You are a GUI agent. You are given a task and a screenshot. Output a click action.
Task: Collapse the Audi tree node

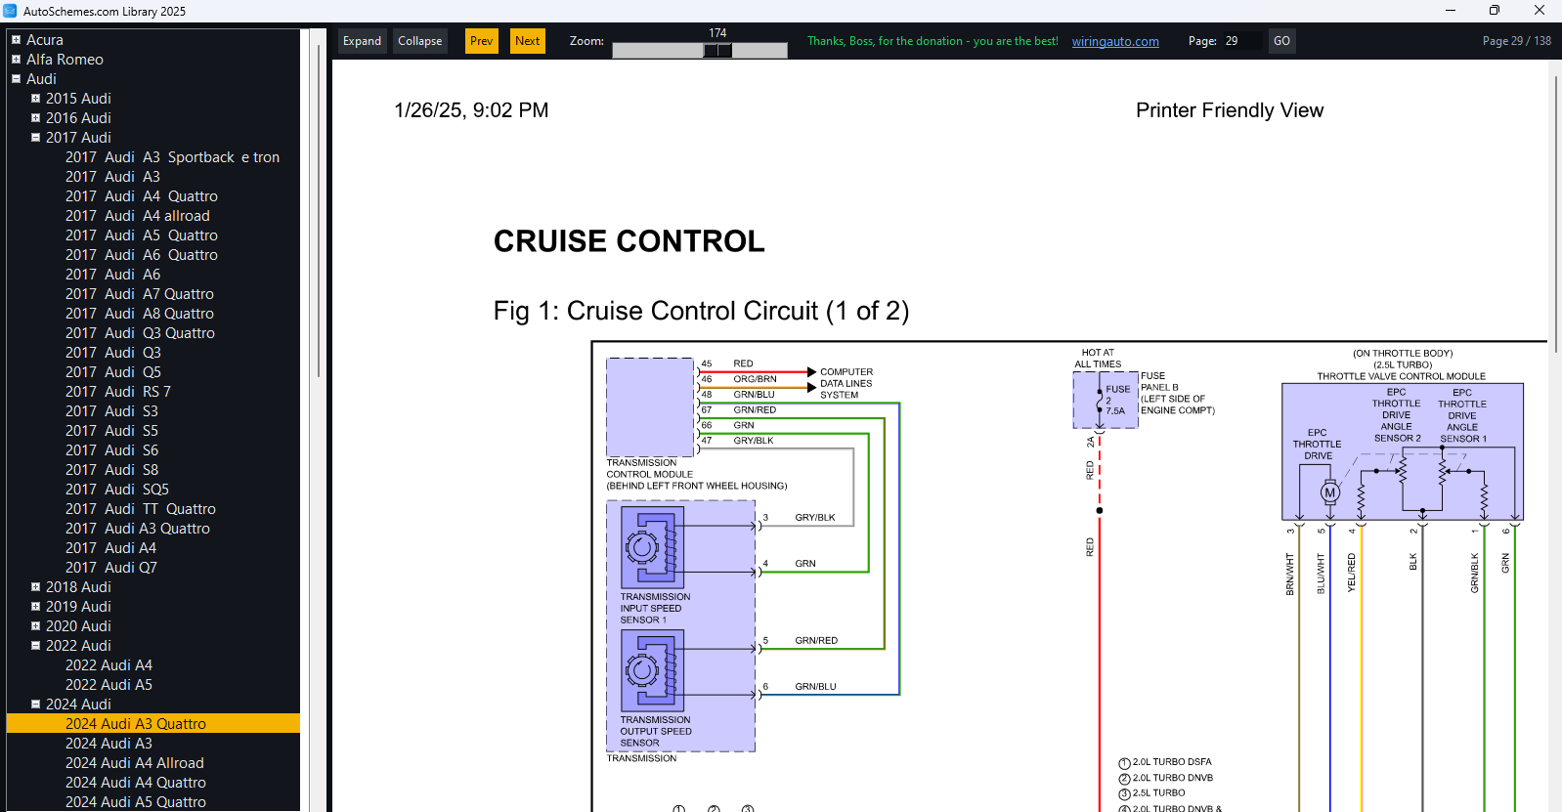pyautogui.click(x=16, y=79)
